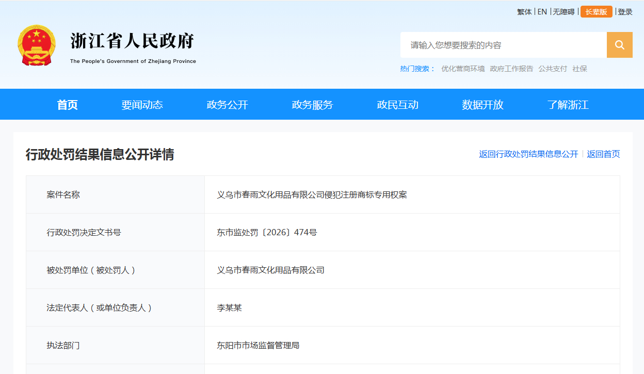Select the case name 义乌市春雨文化用品有限公司侵犯注册商标专用权案
The image size is (644, 374).
(x=312, y=194)
